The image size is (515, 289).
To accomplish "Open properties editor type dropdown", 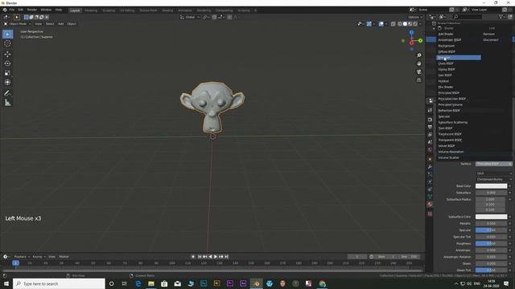I will [431, 100].
